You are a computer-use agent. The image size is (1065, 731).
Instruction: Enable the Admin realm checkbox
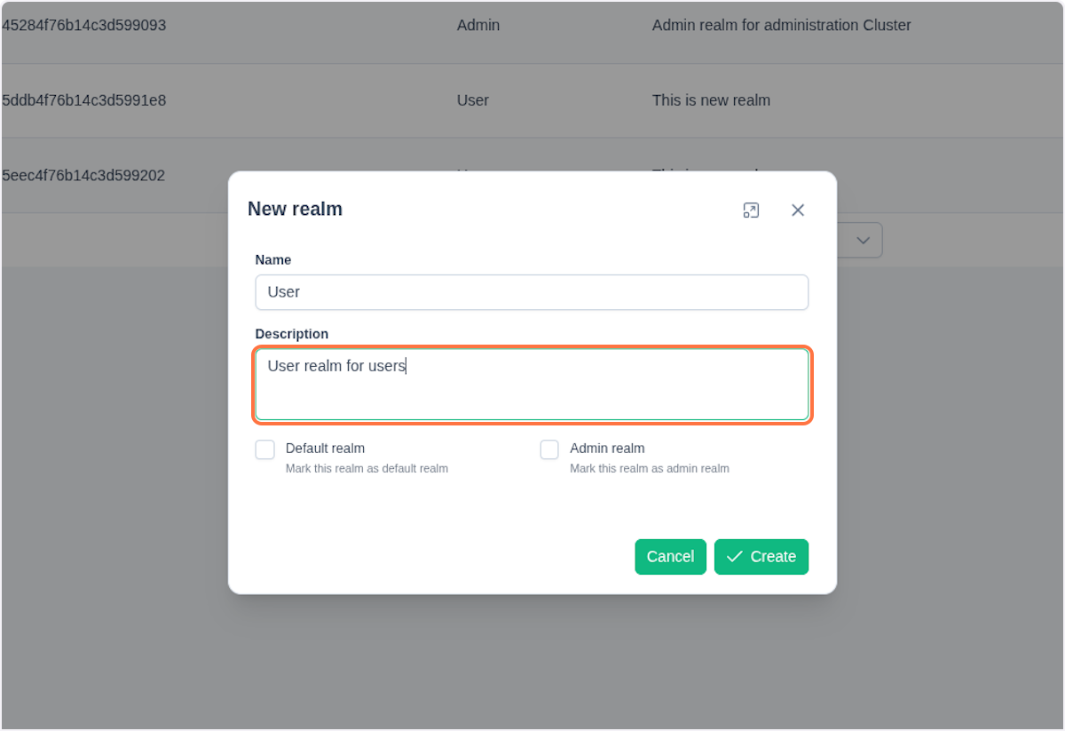coord(549,449)
